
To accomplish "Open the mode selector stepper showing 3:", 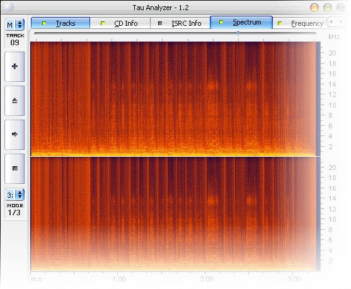I will click(14, 195).
